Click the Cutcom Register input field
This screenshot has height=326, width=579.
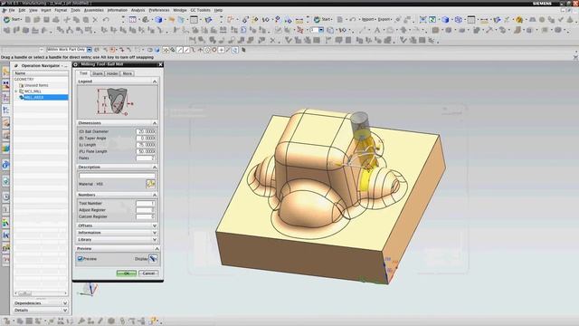click(146, 216)
